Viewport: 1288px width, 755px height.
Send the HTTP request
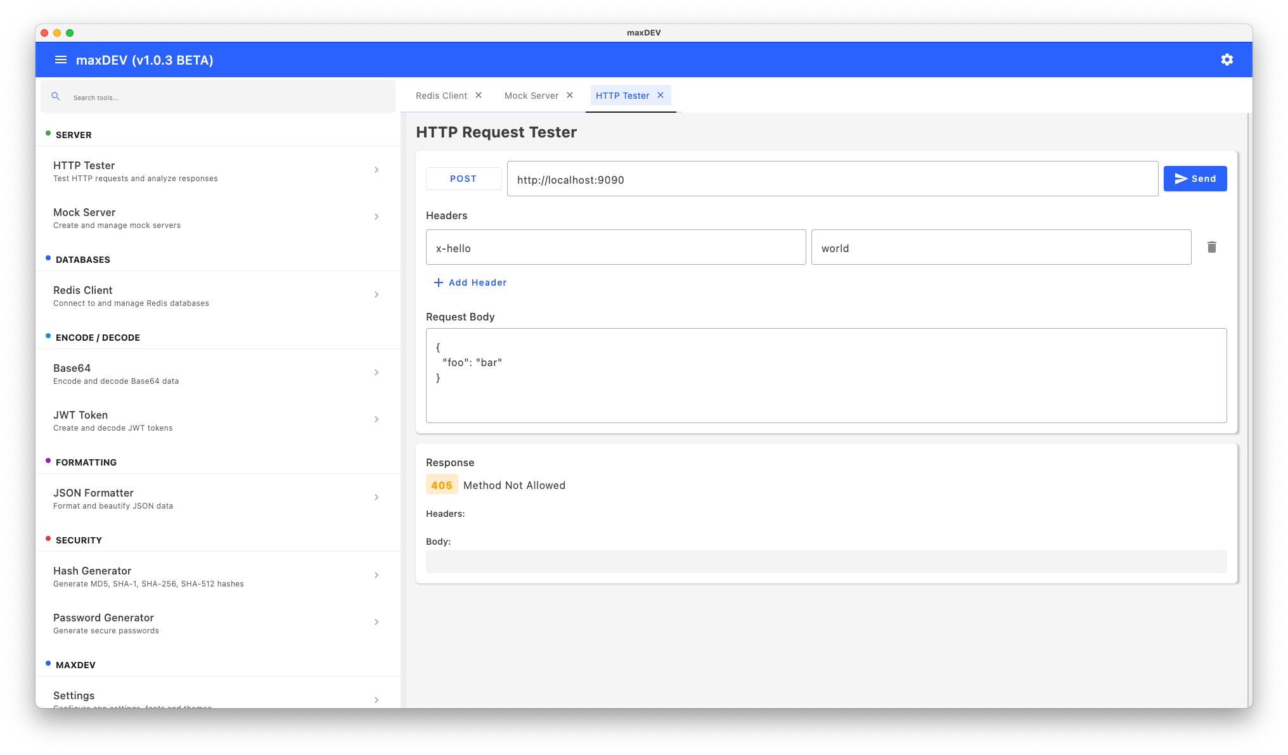tap(1195, 179)
